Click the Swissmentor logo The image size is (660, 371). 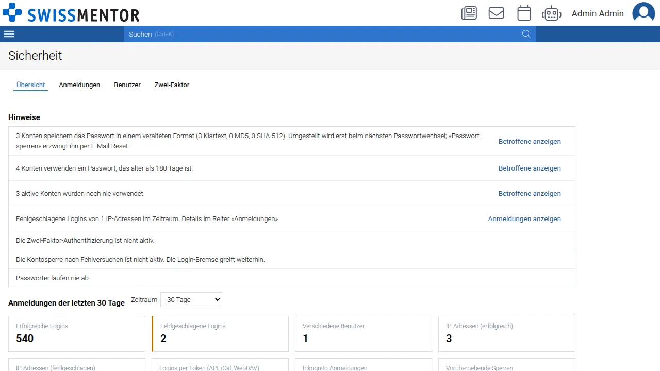coord(71,13)
